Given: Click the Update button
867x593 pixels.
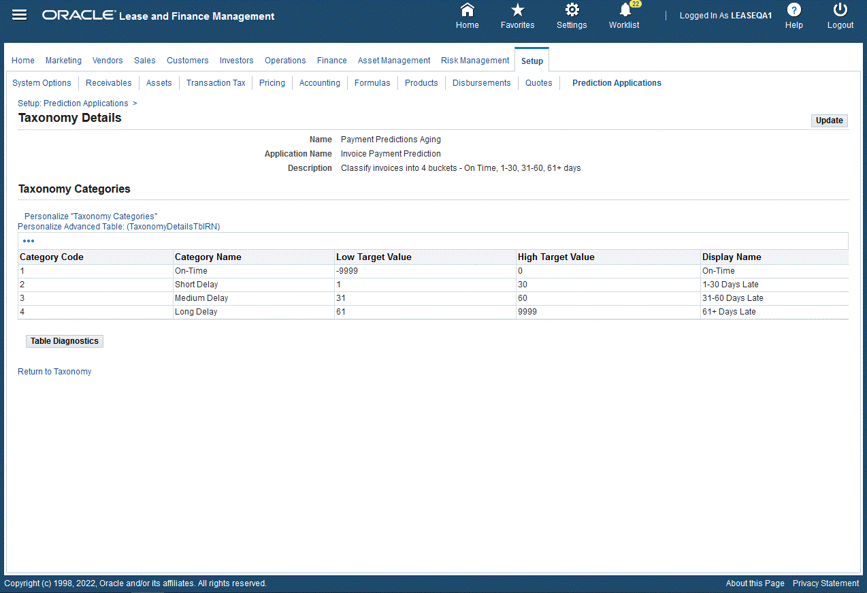Looking at the screenshot, I should [830, 121].
